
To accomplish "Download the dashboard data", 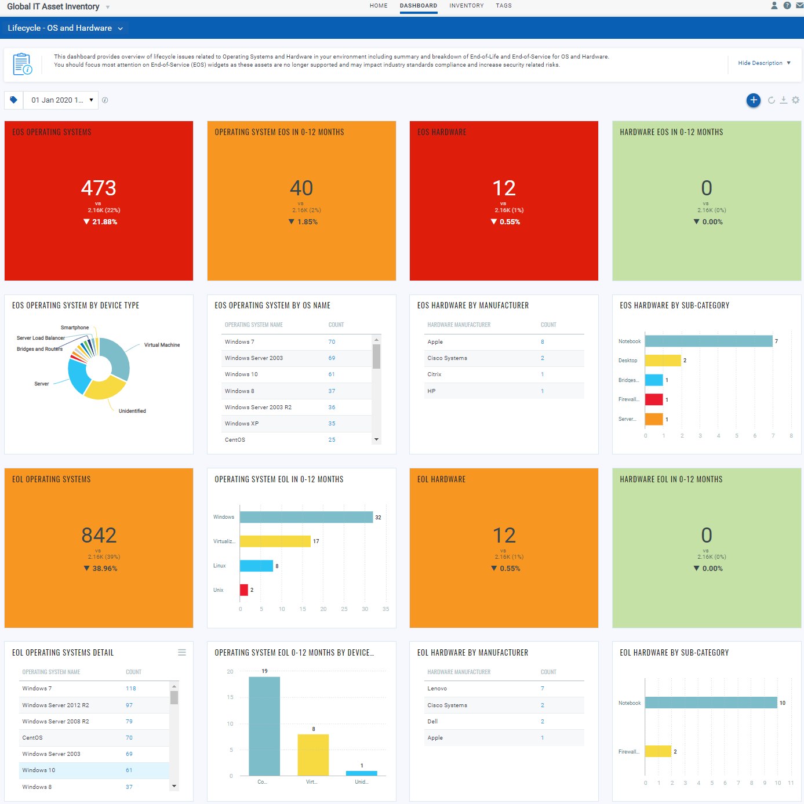I will coord(784,100).
